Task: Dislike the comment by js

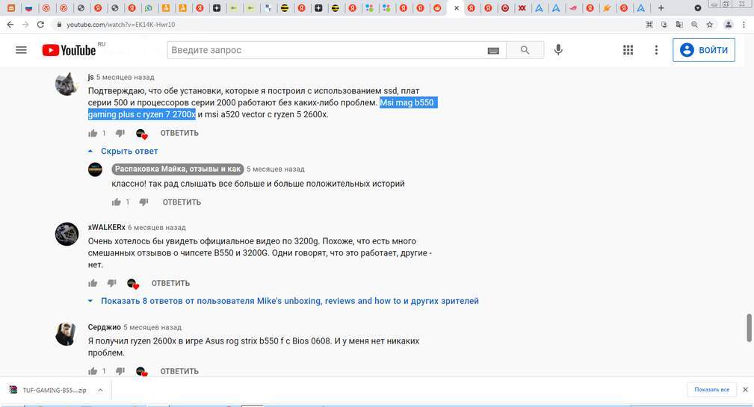Action: coord(120,133)
